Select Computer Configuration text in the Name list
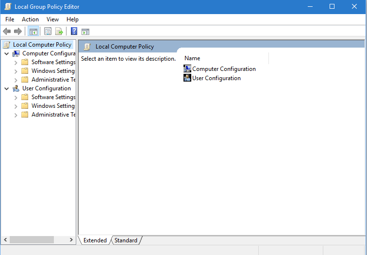367x255 pixels. 224,69
